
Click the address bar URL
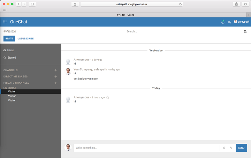pos(131,4)
